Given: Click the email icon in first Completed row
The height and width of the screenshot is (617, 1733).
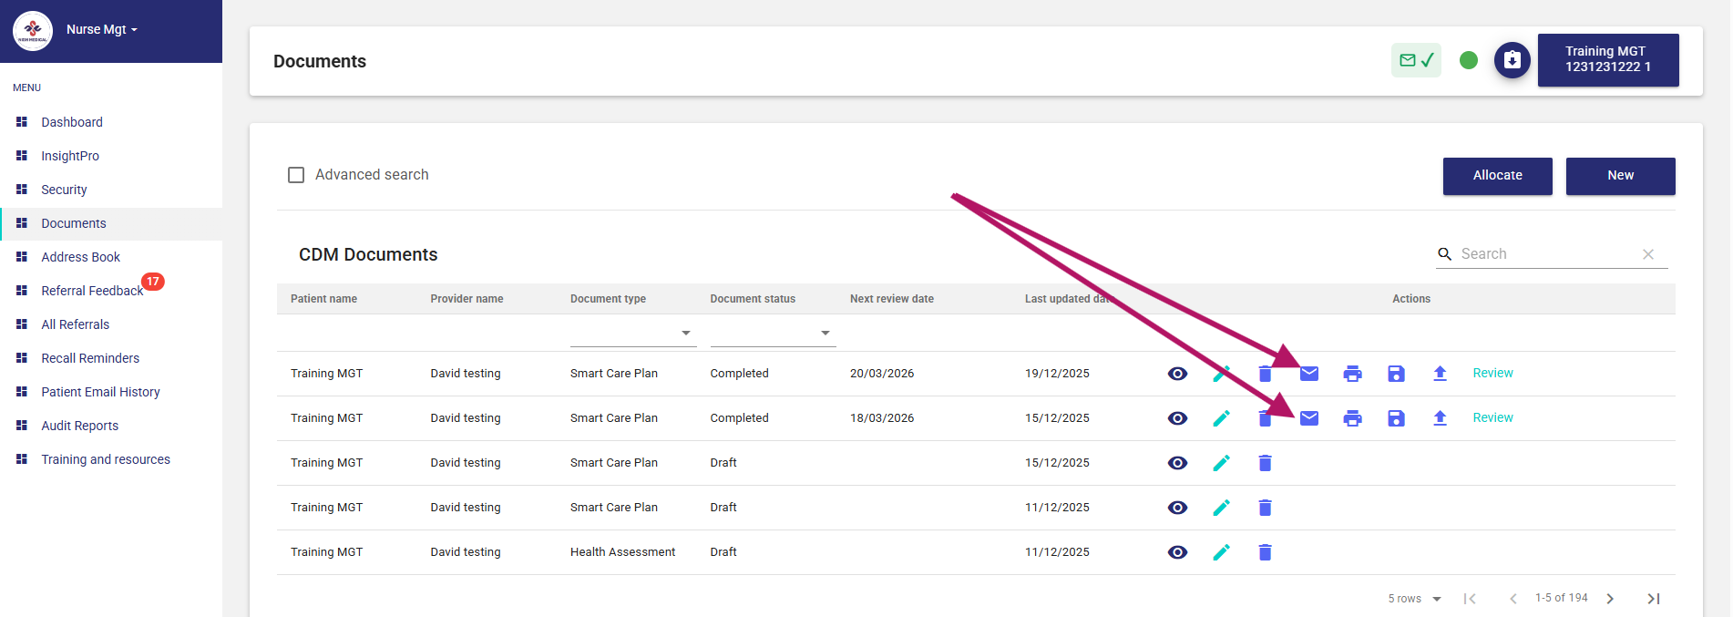Looking at the screenshot, I should pos(1308,374).
